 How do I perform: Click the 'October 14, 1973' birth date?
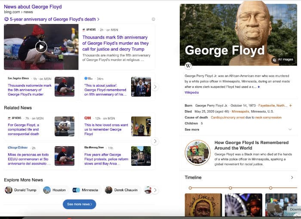pos(243,105)
